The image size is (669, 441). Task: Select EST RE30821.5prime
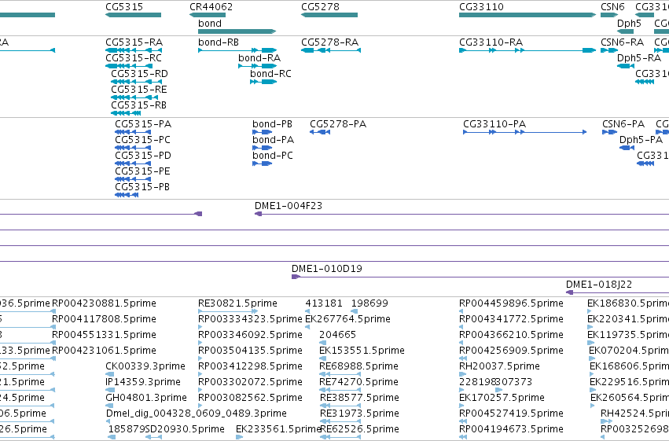click(237, 303)
